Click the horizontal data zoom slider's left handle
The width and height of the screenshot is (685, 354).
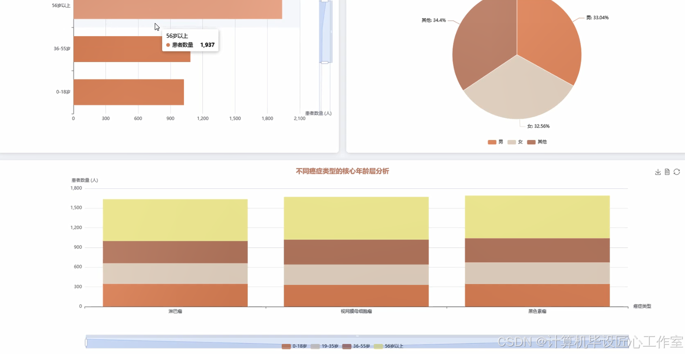click(86, 343)
